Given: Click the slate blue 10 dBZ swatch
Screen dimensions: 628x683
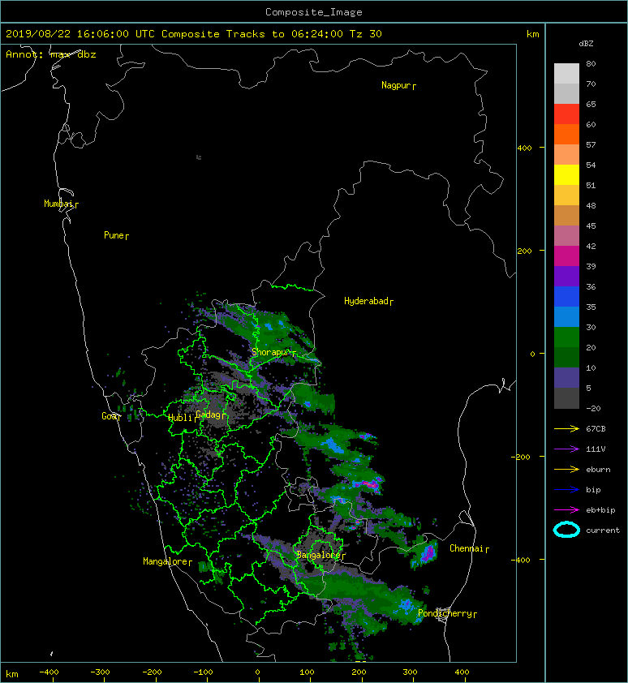Looking at the screenshot, I should click(x=566, y=378).
